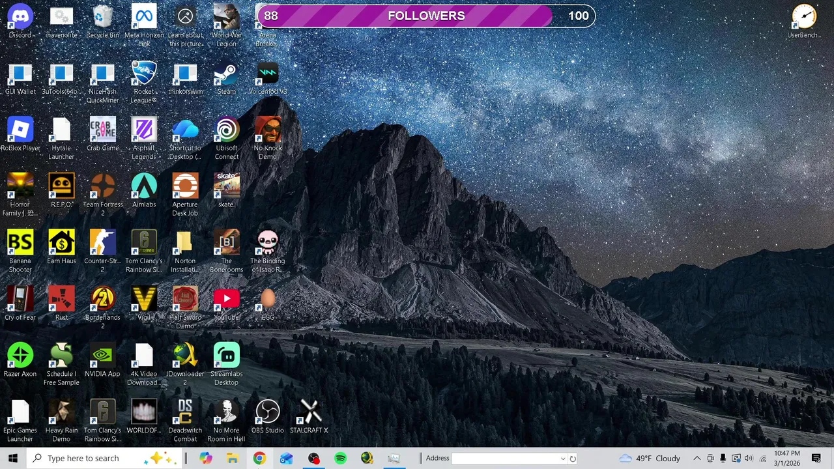
Task: Open Borderlands 2 shortcut
Action: [x=102, y=308]
